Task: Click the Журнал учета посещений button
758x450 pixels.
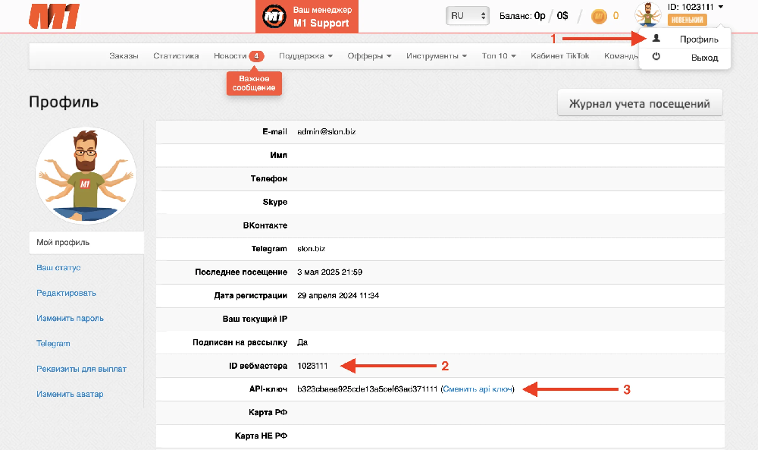Action: point(640,102)
